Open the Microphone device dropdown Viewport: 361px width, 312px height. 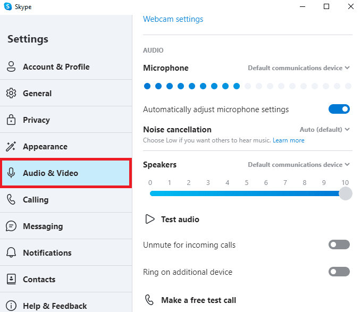[x=299, y=68]
